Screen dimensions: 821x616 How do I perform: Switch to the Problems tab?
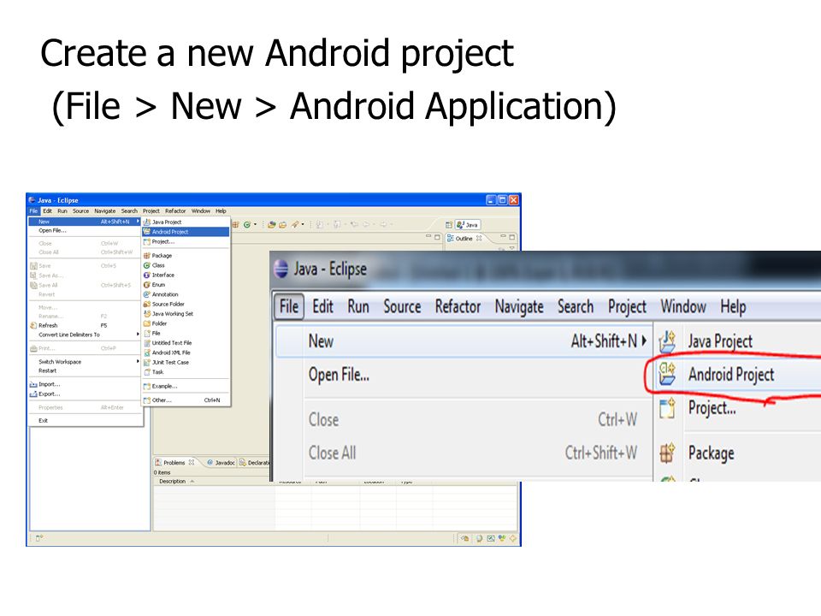174,463
